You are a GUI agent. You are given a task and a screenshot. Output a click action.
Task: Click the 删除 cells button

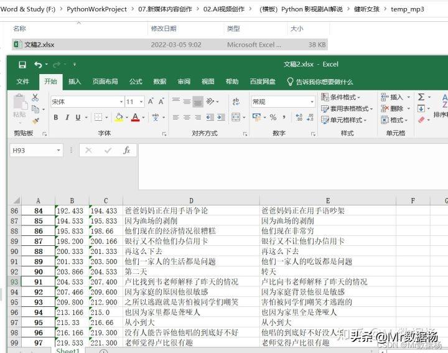(392, 108)
